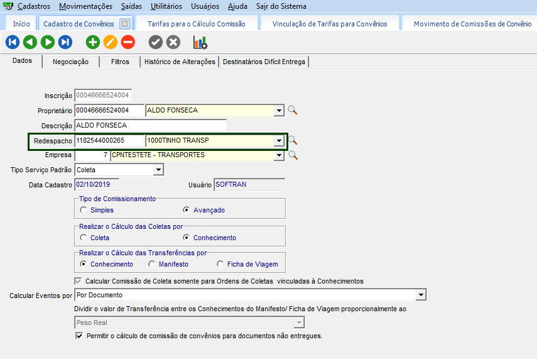Delete record with red minus icon
537x359 pixels.
coord(128,42)
